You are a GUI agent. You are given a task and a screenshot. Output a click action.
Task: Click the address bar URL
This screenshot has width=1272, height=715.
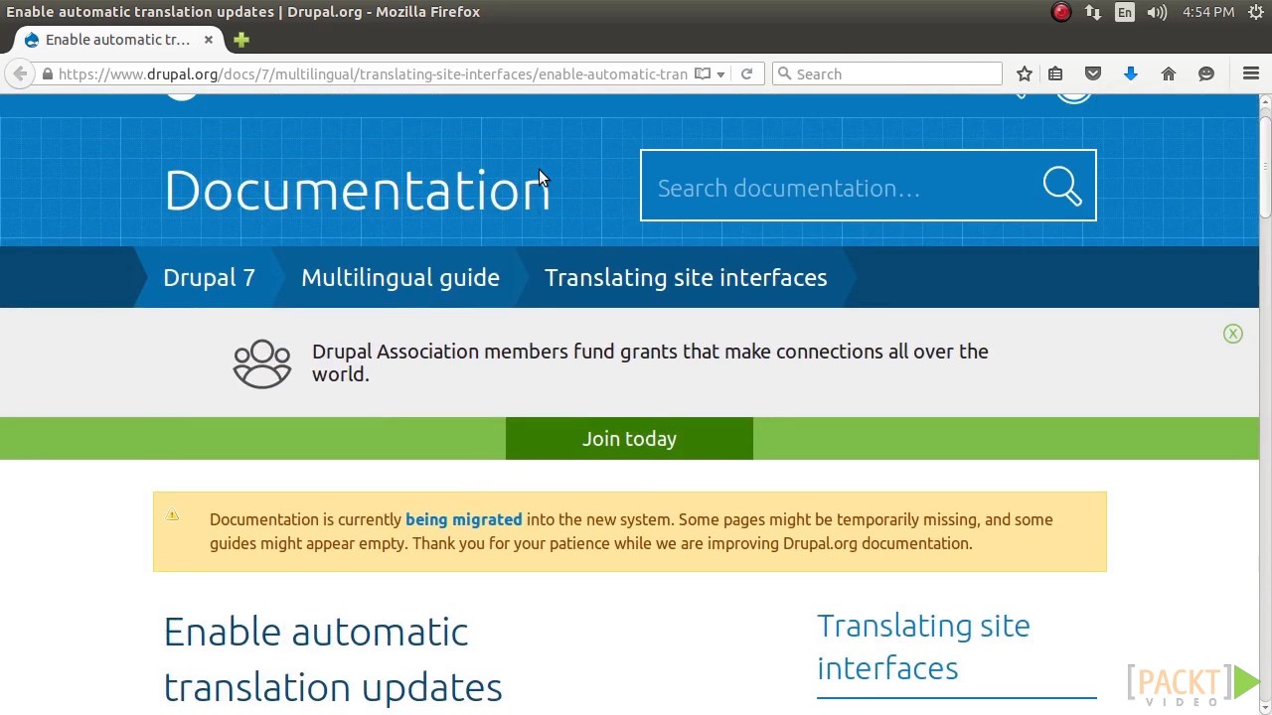(373, 73)
